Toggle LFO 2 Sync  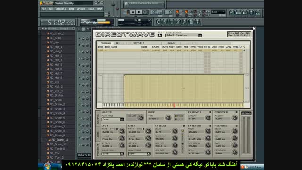tap(143, 129)
